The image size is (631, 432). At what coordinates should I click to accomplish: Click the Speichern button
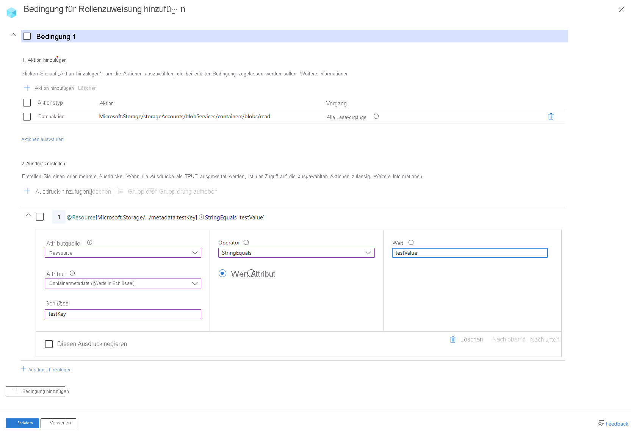pos(22,423)
